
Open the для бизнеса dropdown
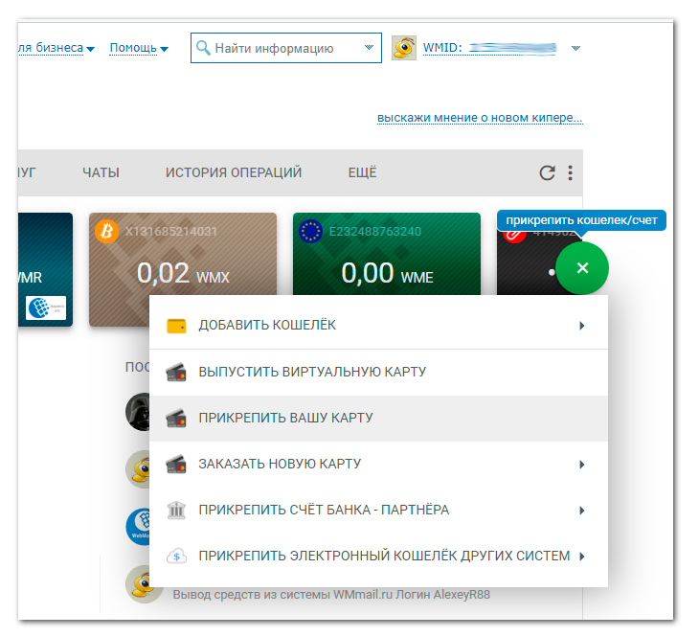(x=56, y=48)
